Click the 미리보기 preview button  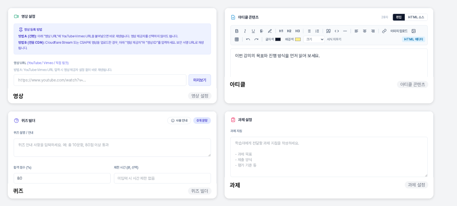click(200, 80)
